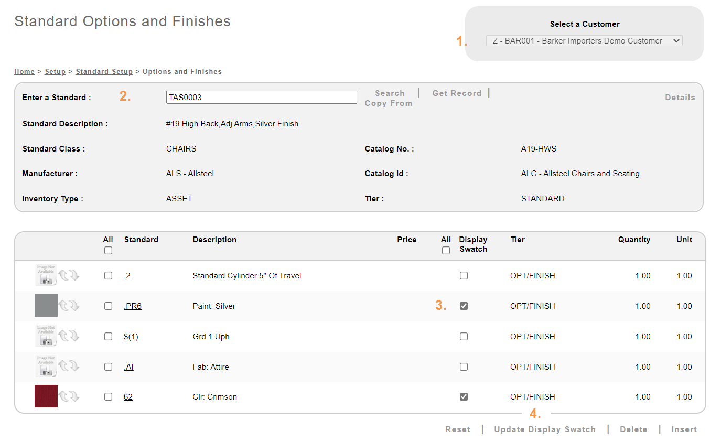Uncheck Display Swatch for Paint: Silver
Image resolution: width=721 pixels, height=441 pixels.
click(464, 306)
